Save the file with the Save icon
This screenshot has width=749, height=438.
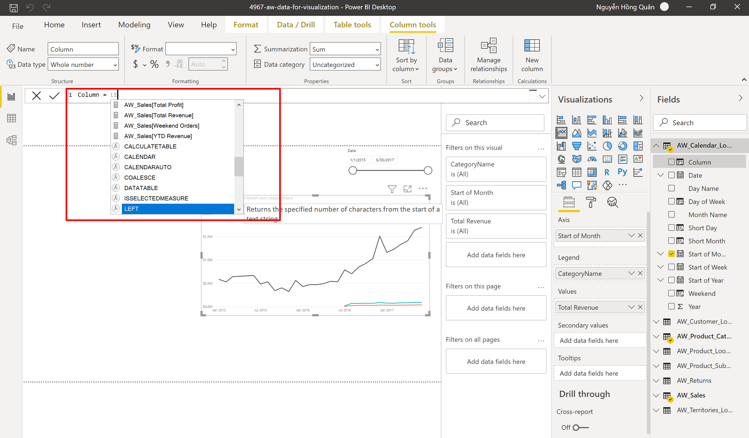pos(13,7)
